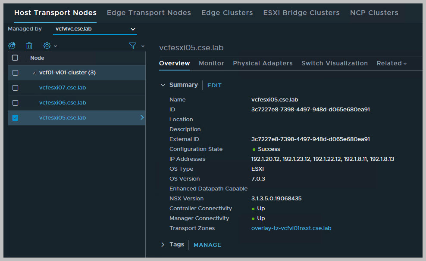Tick the vcfesxi07.cse.lab checkbox
Image resolution: width=426 pixels, height=261 pixels.
click(x=16, y=88)
